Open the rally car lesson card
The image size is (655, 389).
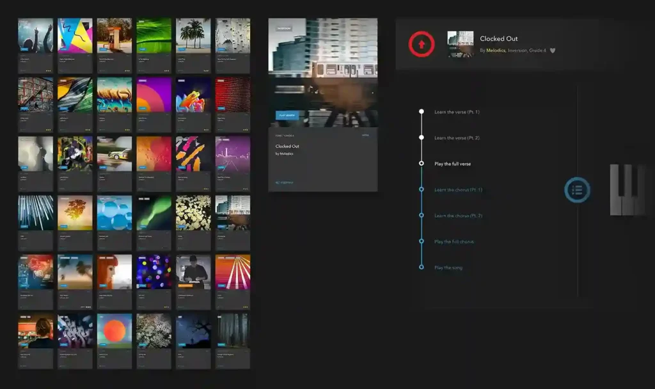coord(114,154)
